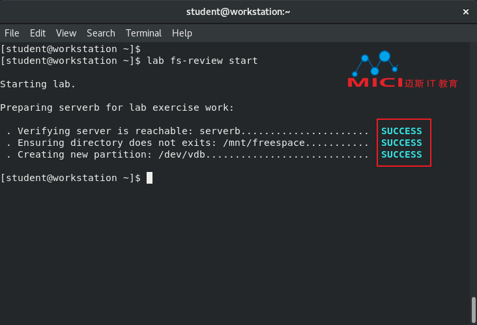Screen dimensions: 477x325
Task: Open the View menu
Action: [66, 33]
